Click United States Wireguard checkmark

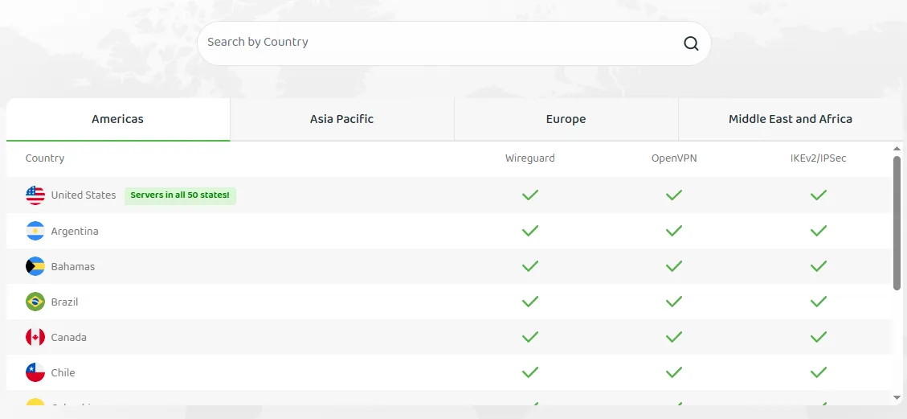tap(530, 195)
